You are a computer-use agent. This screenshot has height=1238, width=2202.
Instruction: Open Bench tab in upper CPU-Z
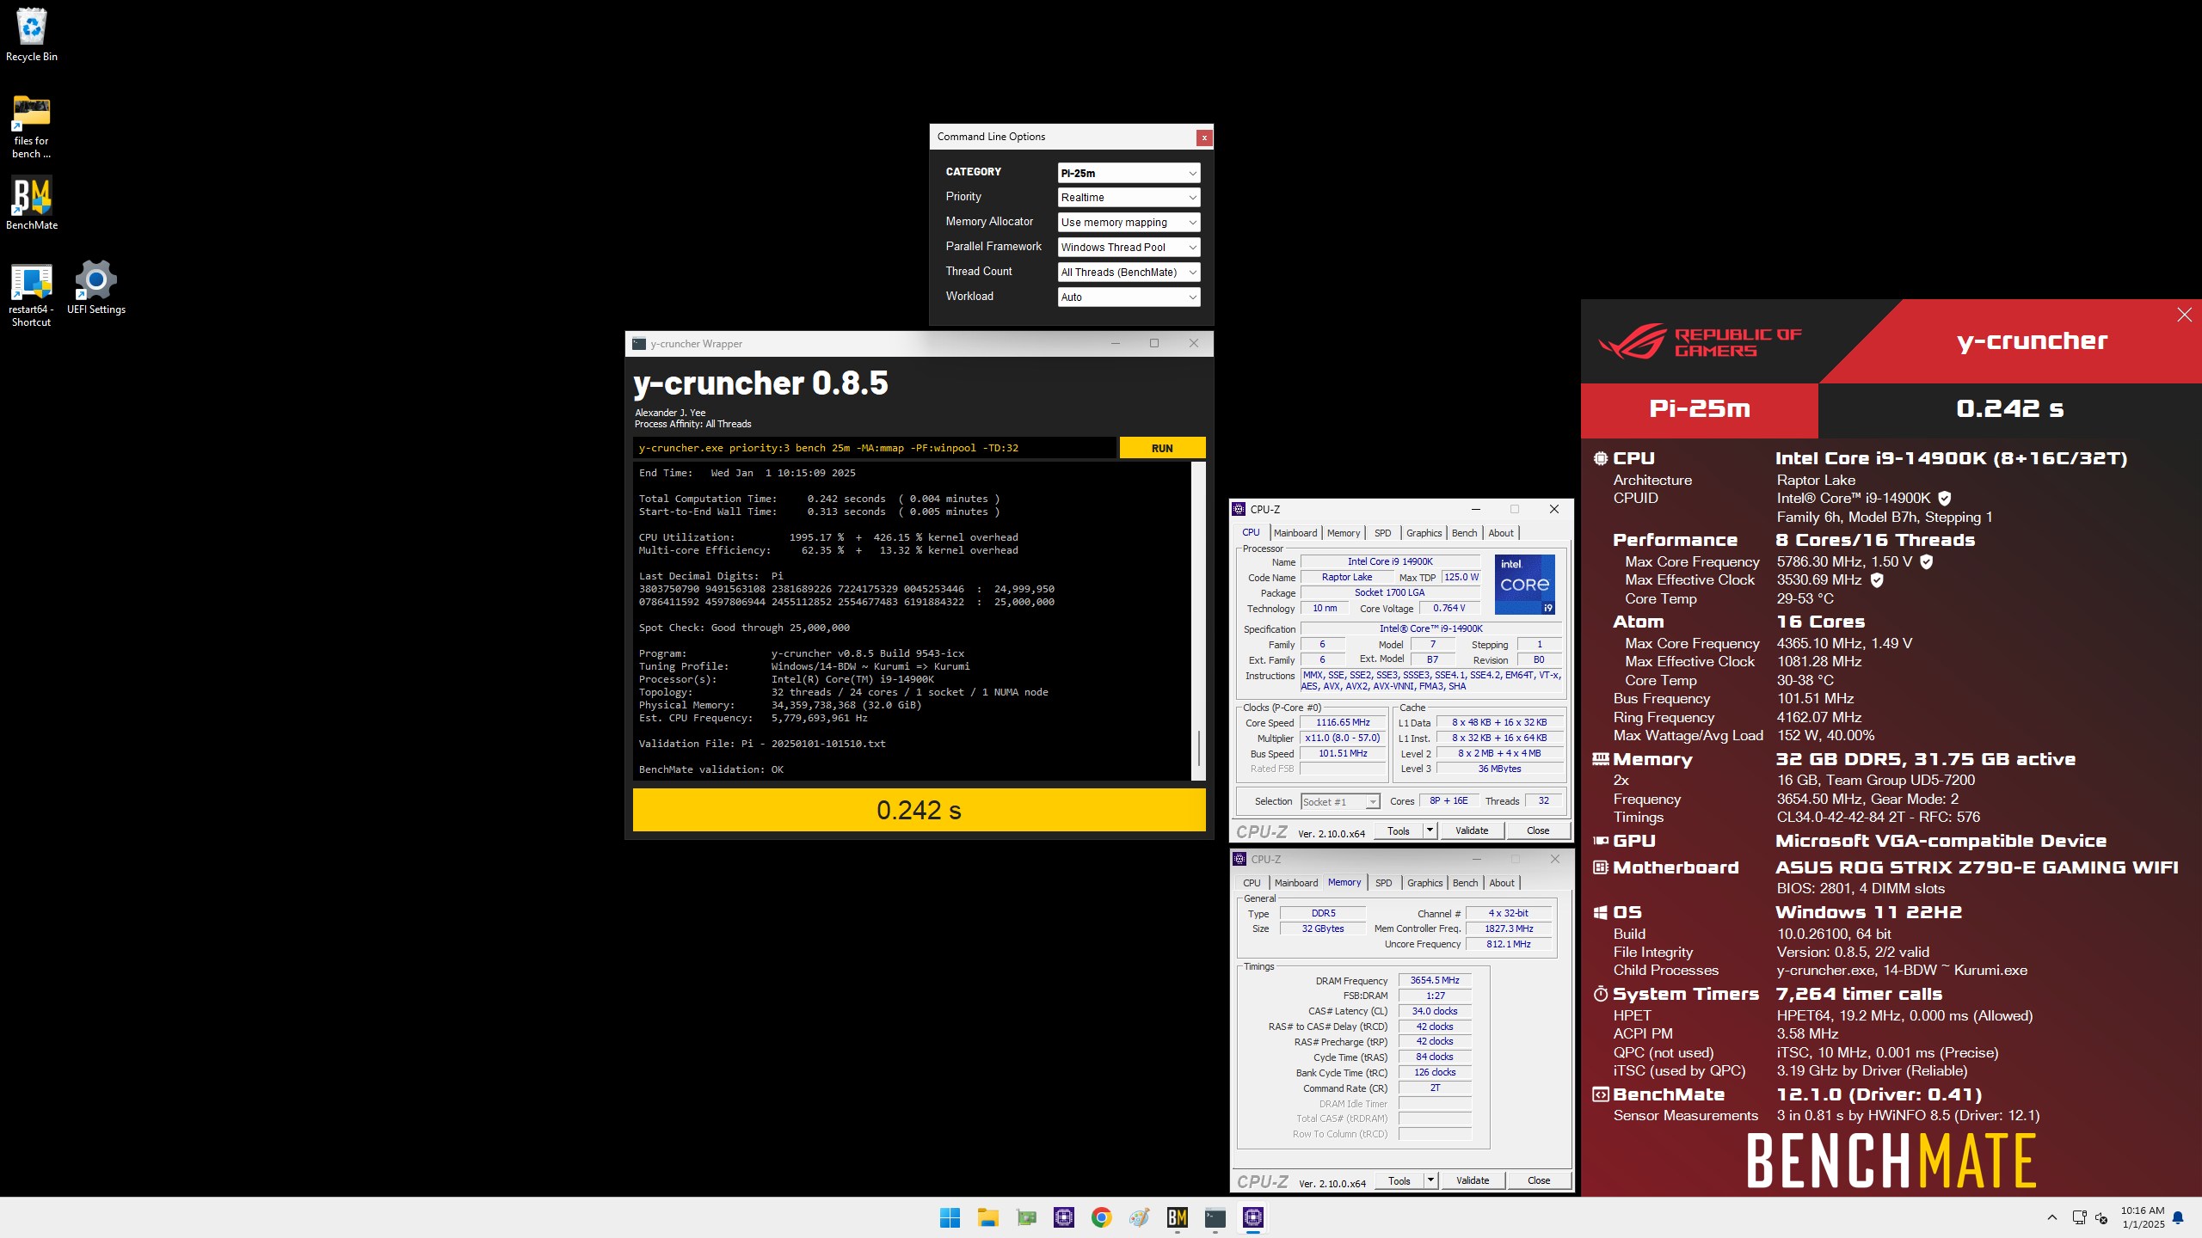(1464, 533)
